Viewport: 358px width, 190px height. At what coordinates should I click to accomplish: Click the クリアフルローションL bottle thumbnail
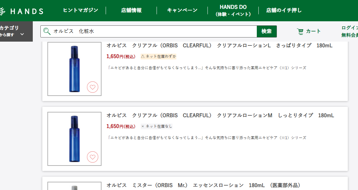pos(74,69)
